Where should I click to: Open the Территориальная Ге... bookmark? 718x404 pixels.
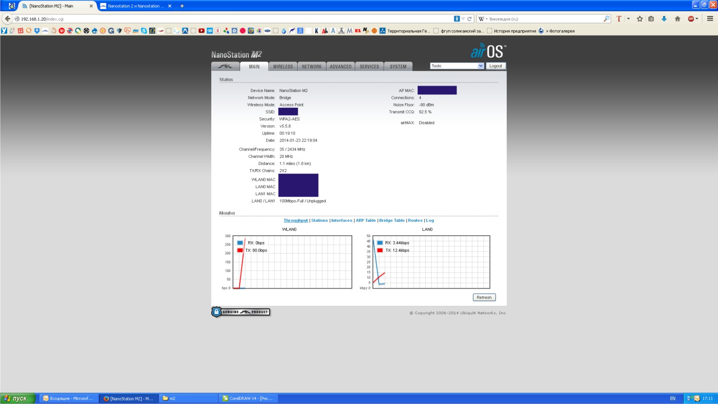tap(405, 31)
